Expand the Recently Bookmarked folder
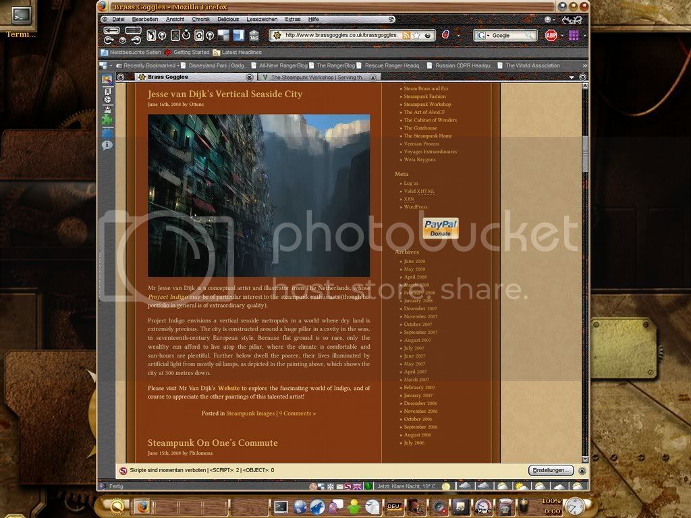 pyautogui.click(x=147, y=65)
